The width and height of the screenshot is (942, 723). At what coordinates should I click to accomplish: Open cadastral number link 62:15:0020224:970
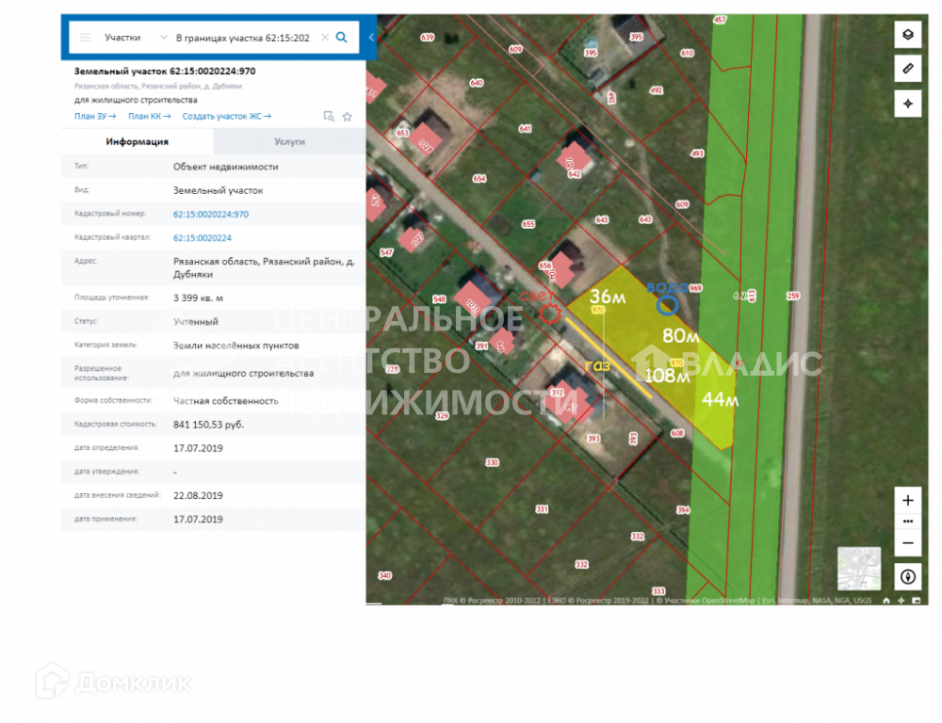pyautogui.click(x=211, y=215)
